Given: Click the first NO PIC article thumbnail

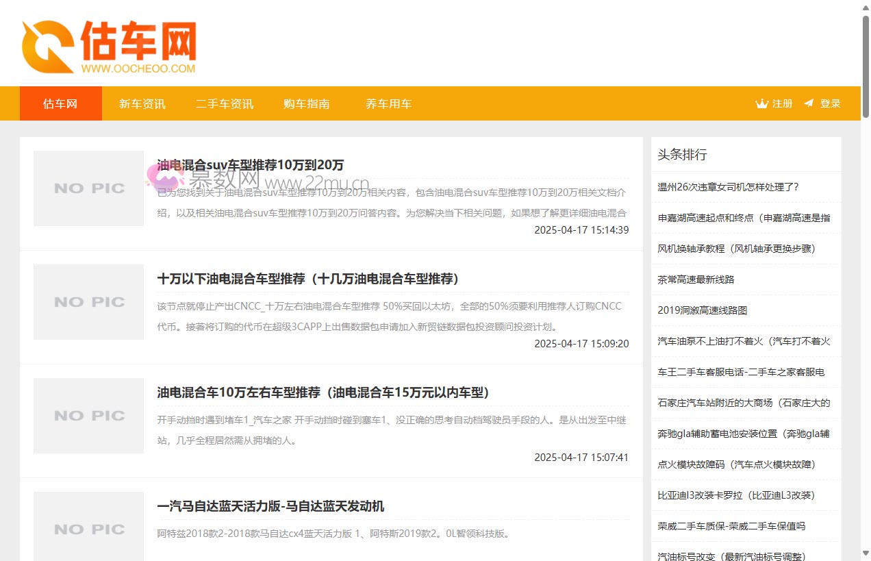Looking at the screenshot, I should (x=88, y=188).
